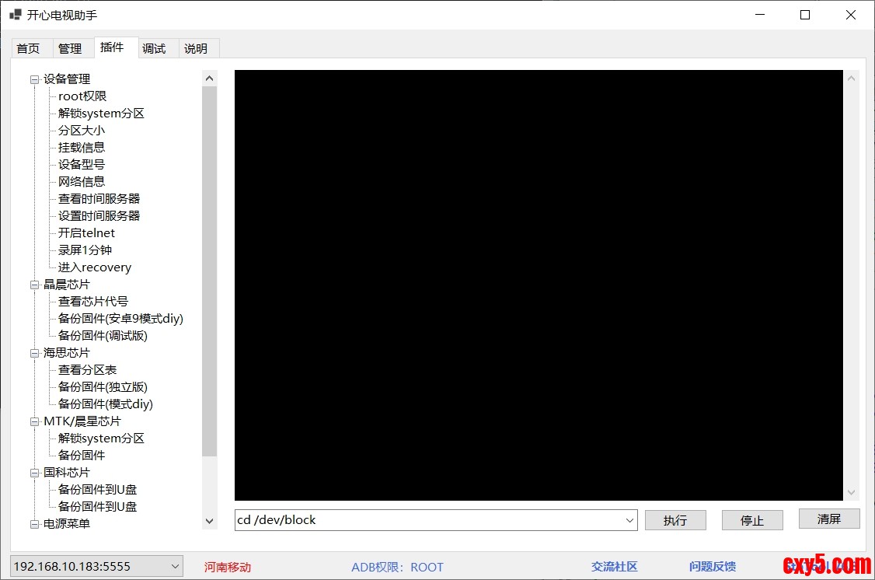Open the 交流社区 link
The image size is (875, 580).
614,567
